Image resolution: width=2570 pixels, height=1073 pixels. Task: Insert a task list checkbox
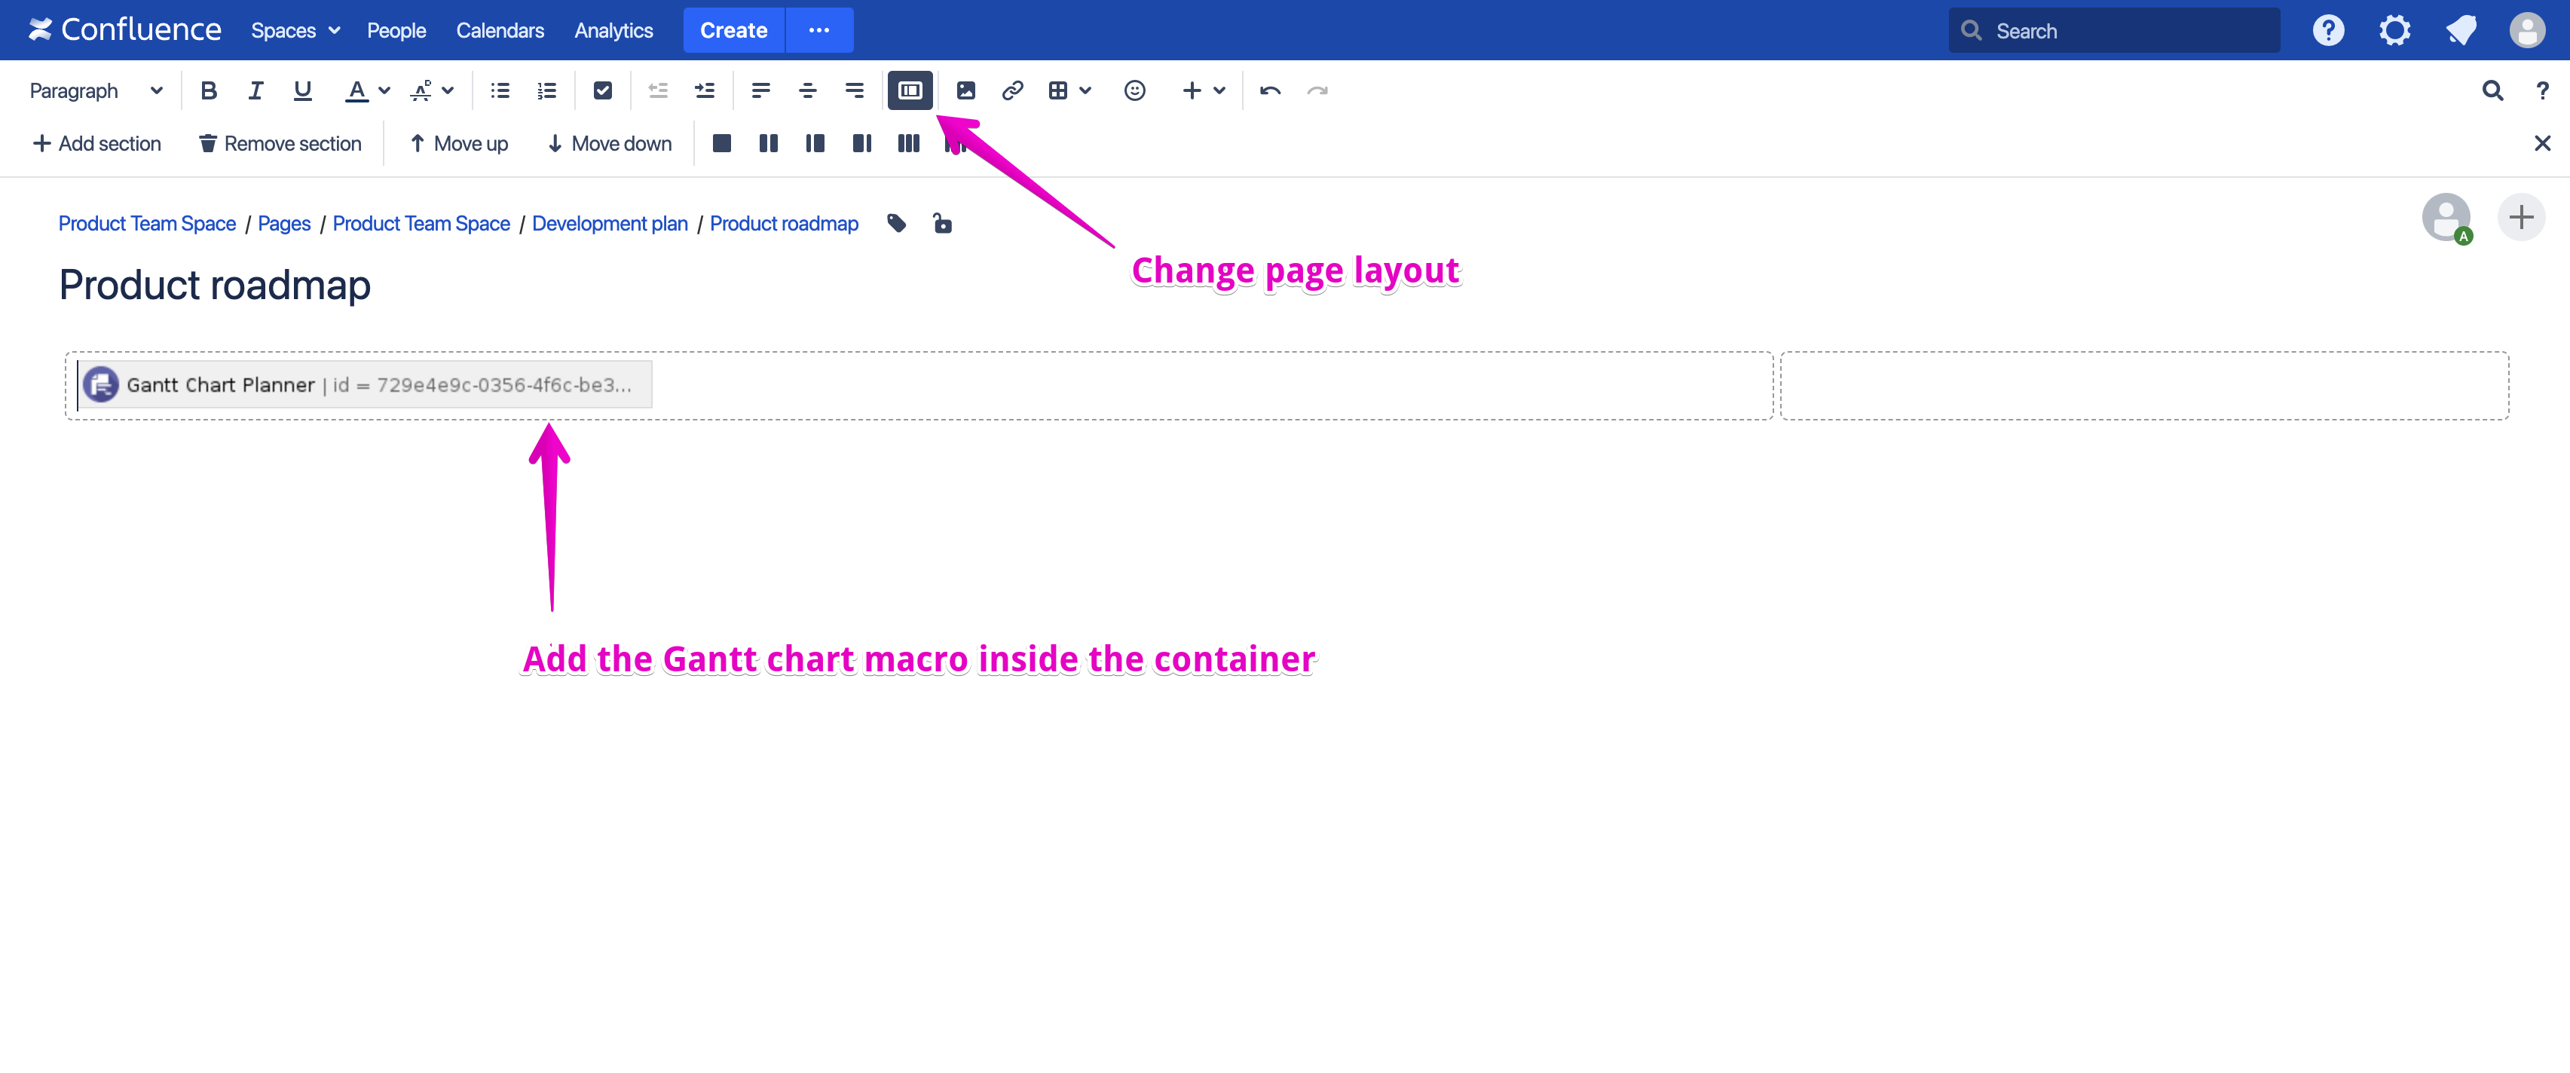(603, 90)
